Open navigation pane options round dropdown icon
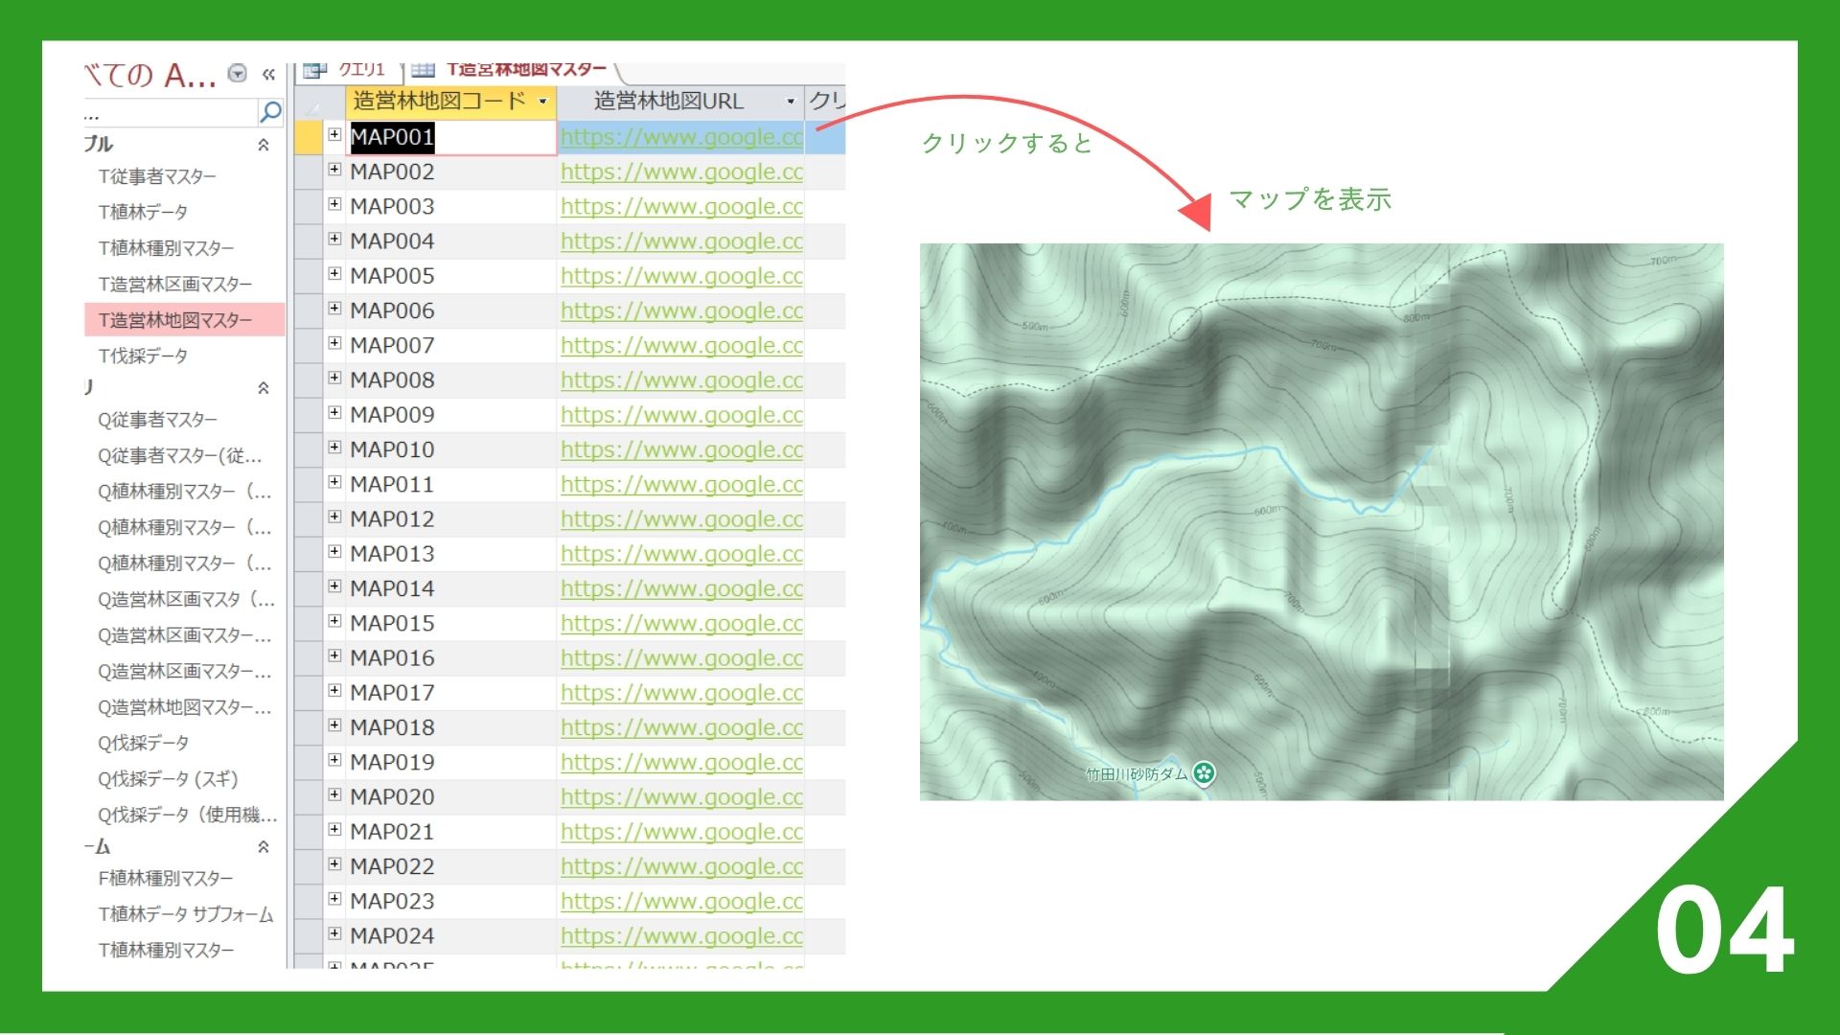This screenshot has width=1840, height=1035. [238, 73]
